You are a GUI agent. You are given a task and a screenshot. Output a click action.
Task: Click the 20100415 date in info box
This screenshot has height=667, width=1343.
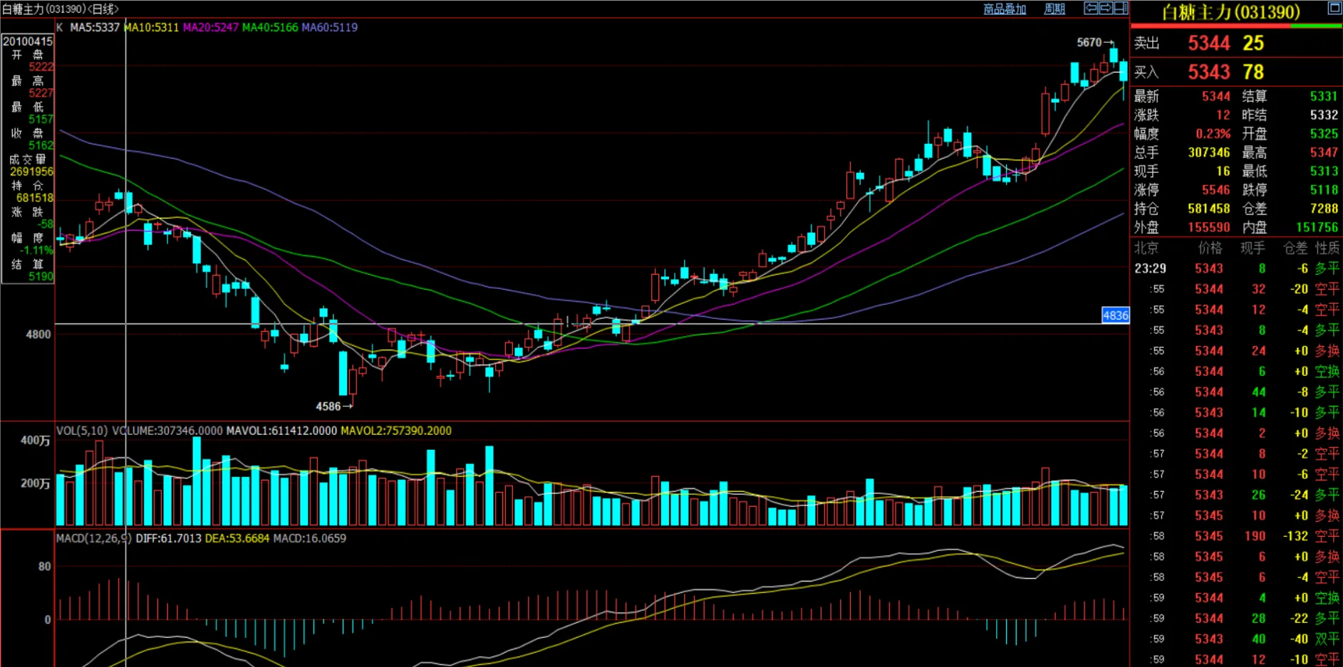(28, 42)
